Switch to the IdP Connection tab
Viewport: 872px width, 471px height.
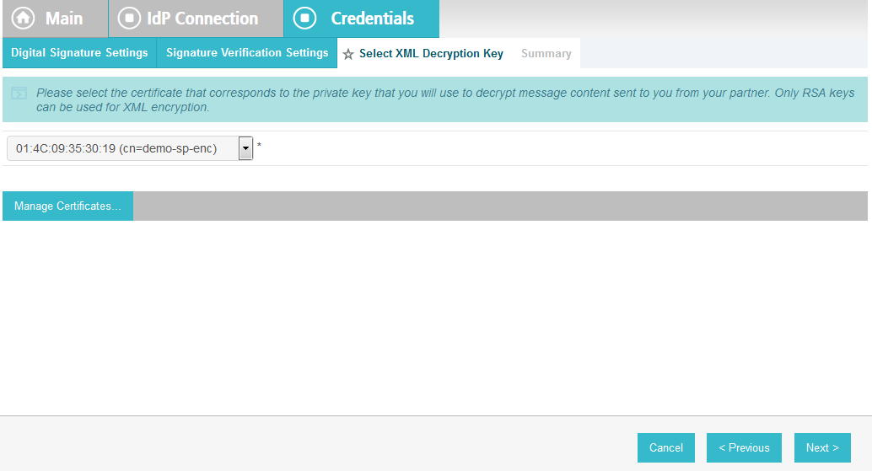point(202,19)
